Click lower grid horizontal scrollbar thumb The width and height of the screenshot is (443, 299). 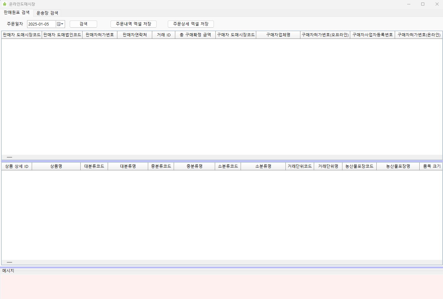click(9, 262)
